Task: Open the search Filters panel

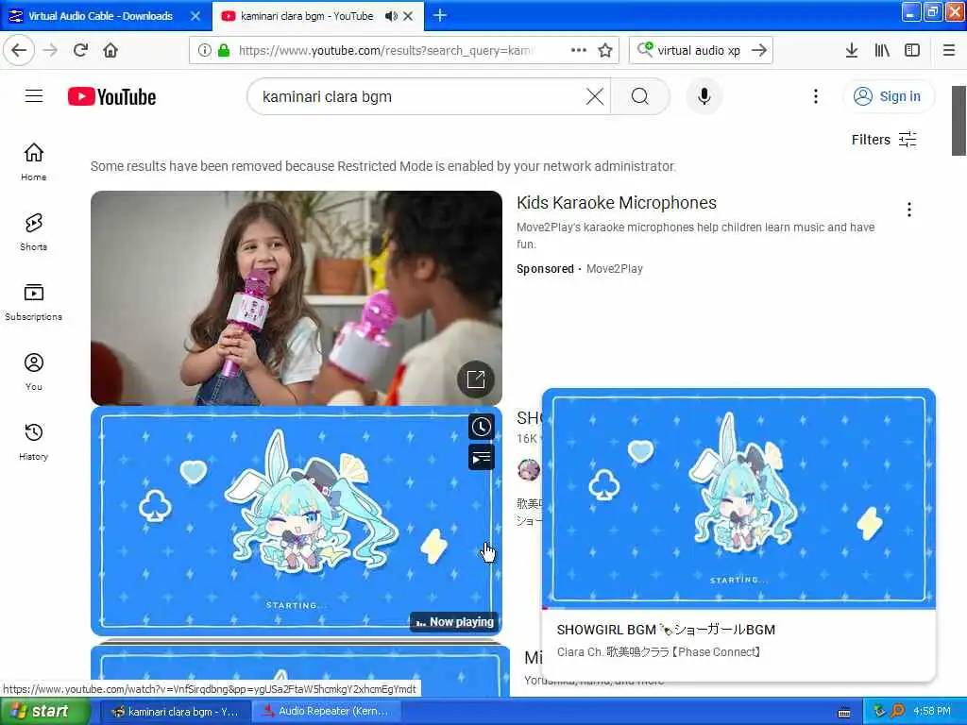Action: 884,140
